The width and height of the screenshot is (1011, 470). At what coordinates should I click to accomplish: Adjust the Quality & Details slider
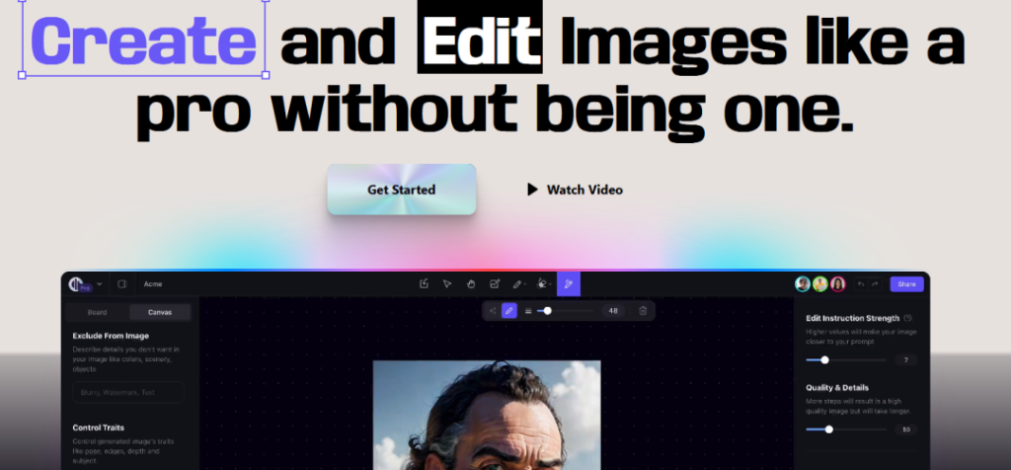point(846,430)
